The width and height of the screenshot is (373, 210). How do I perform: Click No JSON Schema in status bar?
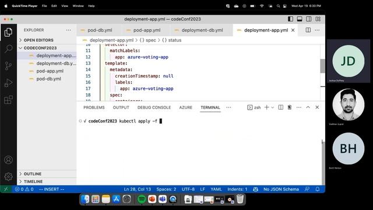[281, 189]
